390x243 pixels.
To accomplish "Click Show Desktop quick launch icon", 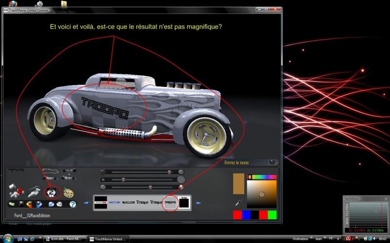I will click(19, 239).
